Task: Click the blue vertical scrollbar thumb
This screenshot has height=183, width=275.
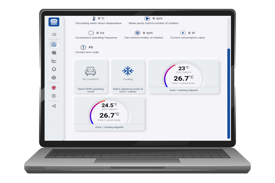Action: coord(228,94)
